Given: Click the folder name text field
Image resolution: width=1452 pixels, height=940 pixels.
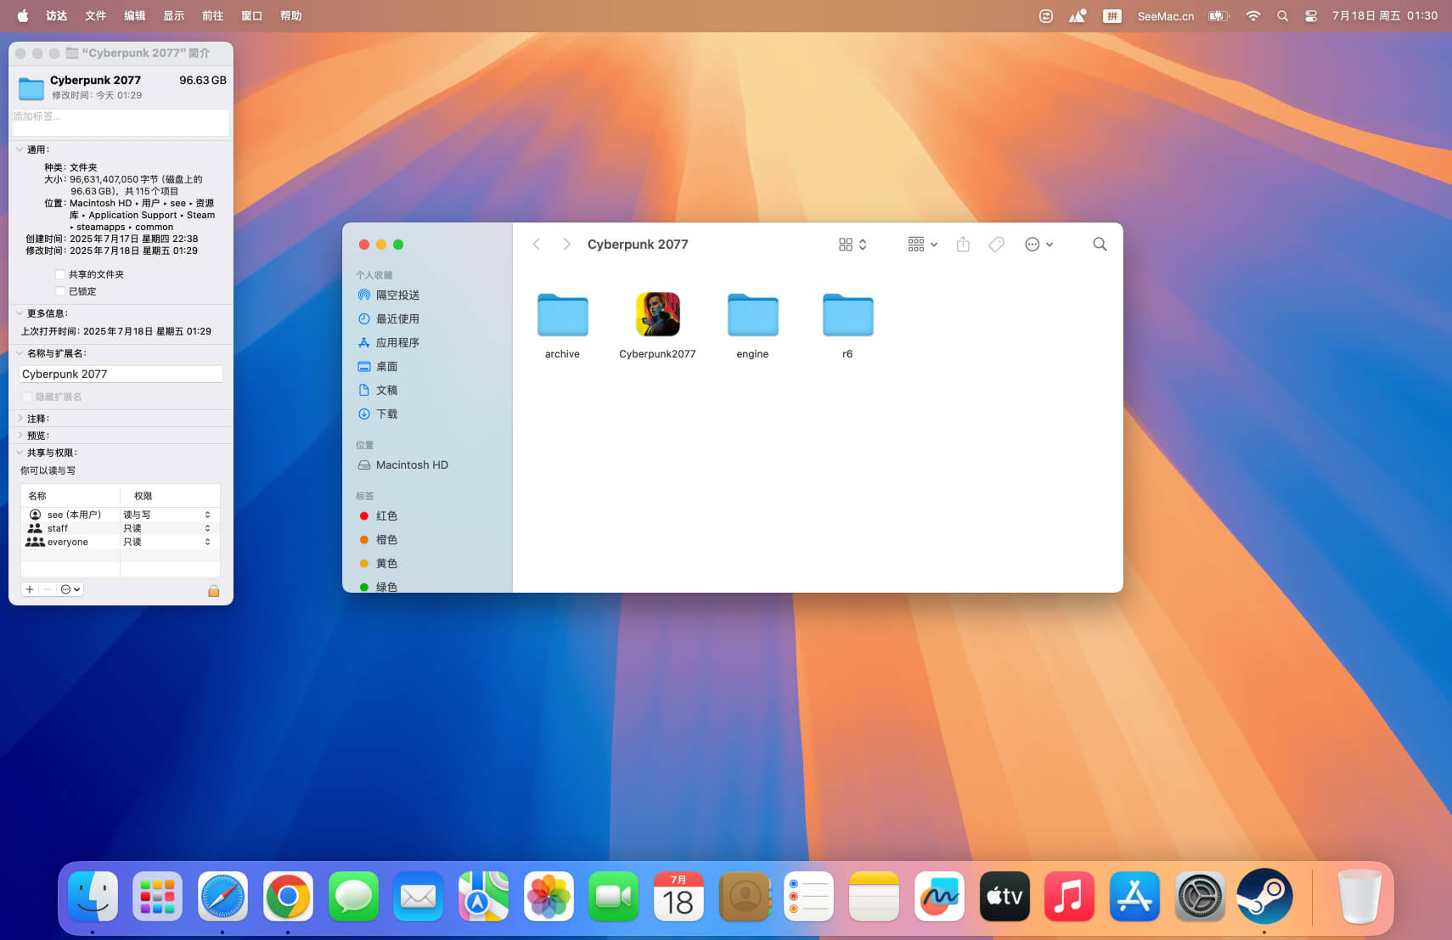Looking at the screenshot, I should [121, 374].
